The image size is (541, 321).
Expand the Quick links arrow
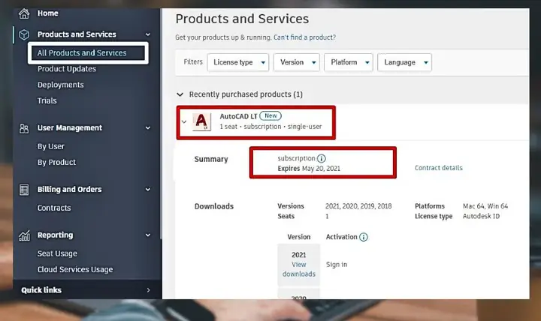(x=148, y=290)
